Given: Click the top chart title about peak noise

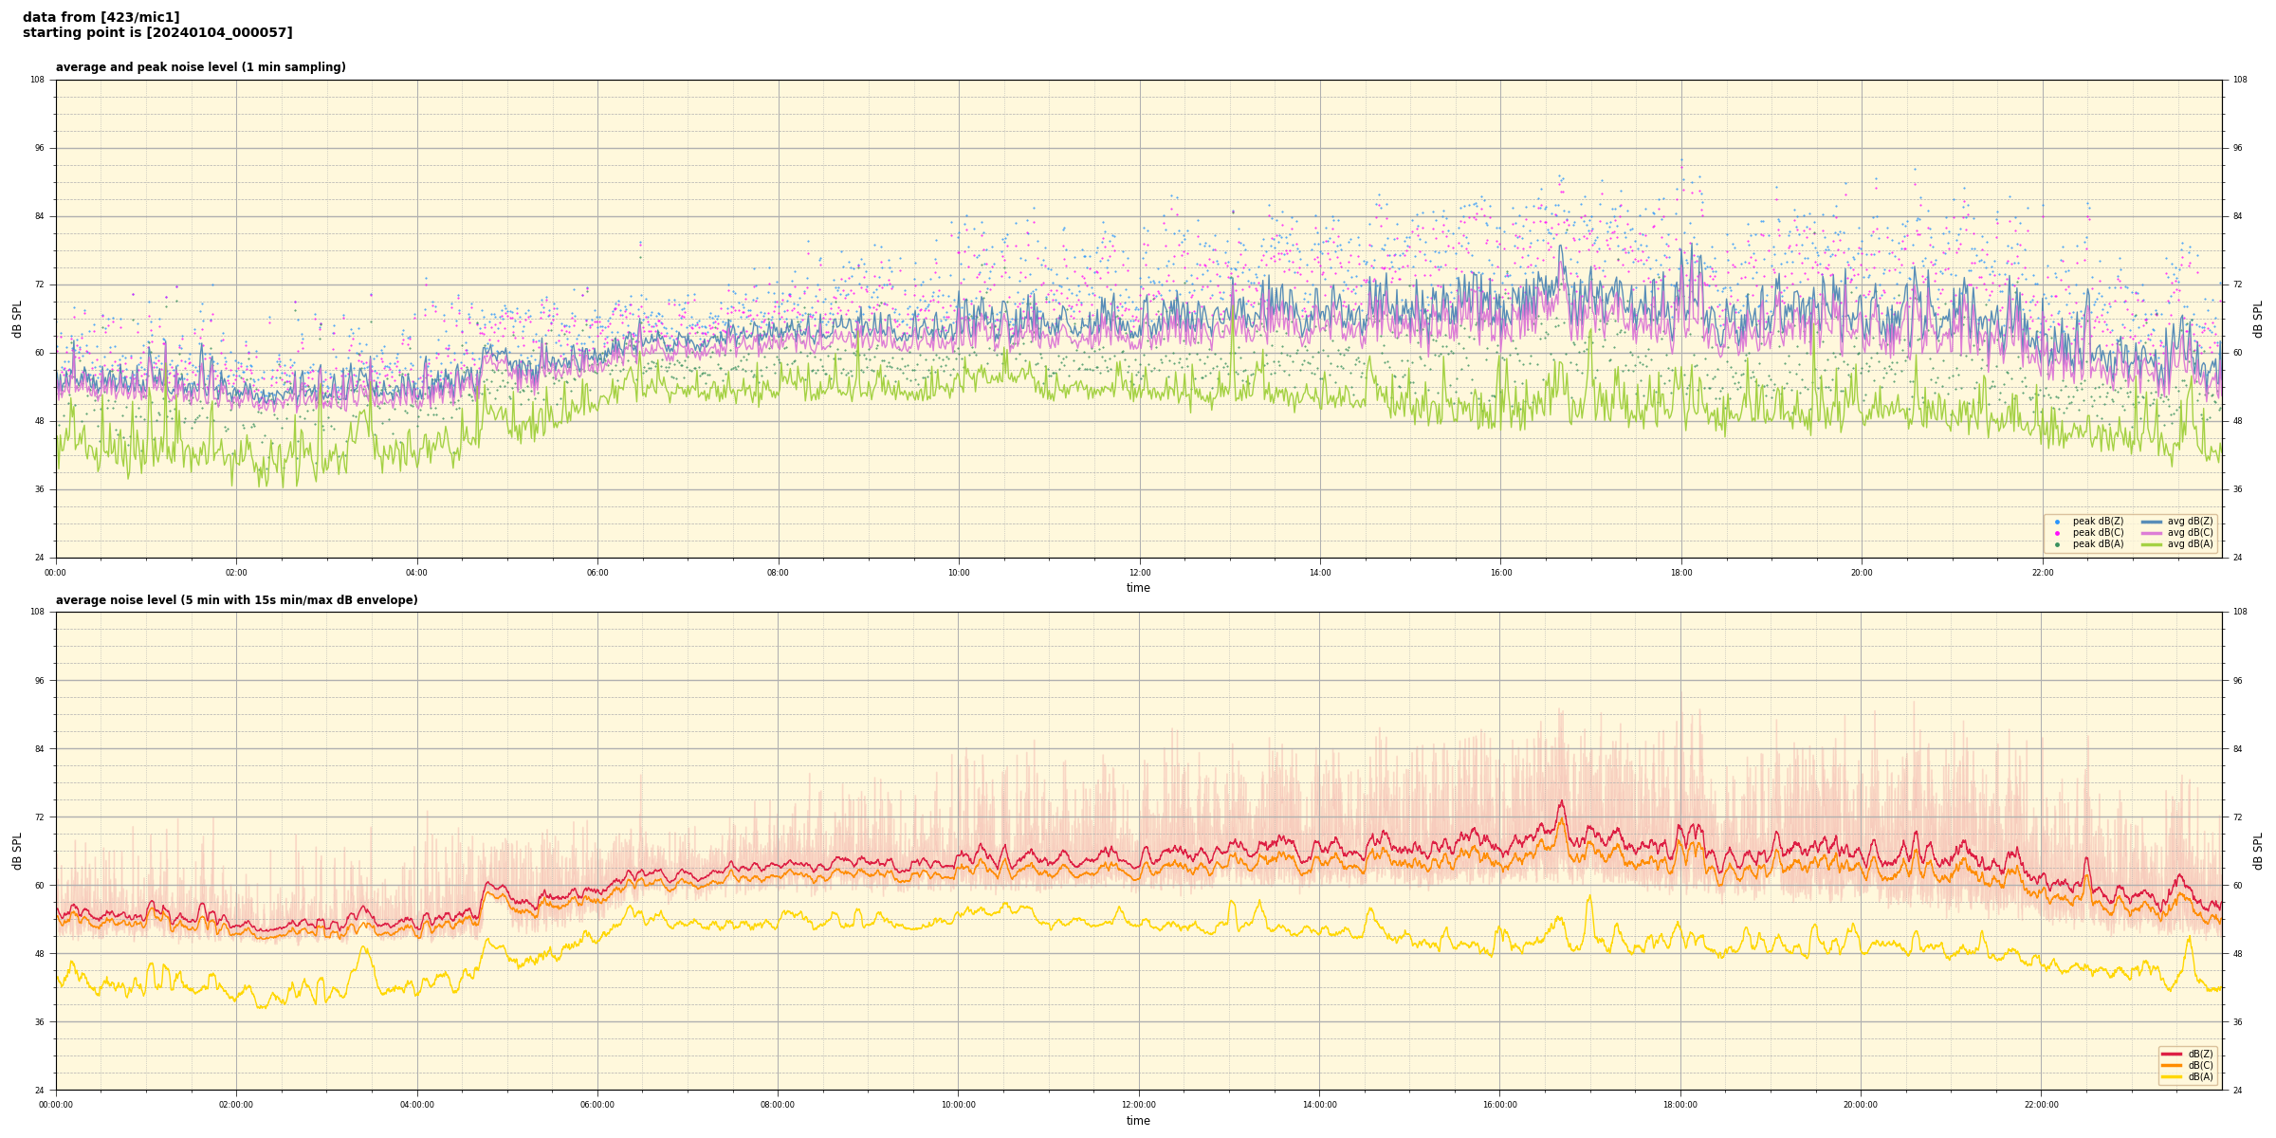Looking at the screenshot, I should (200, 67).
